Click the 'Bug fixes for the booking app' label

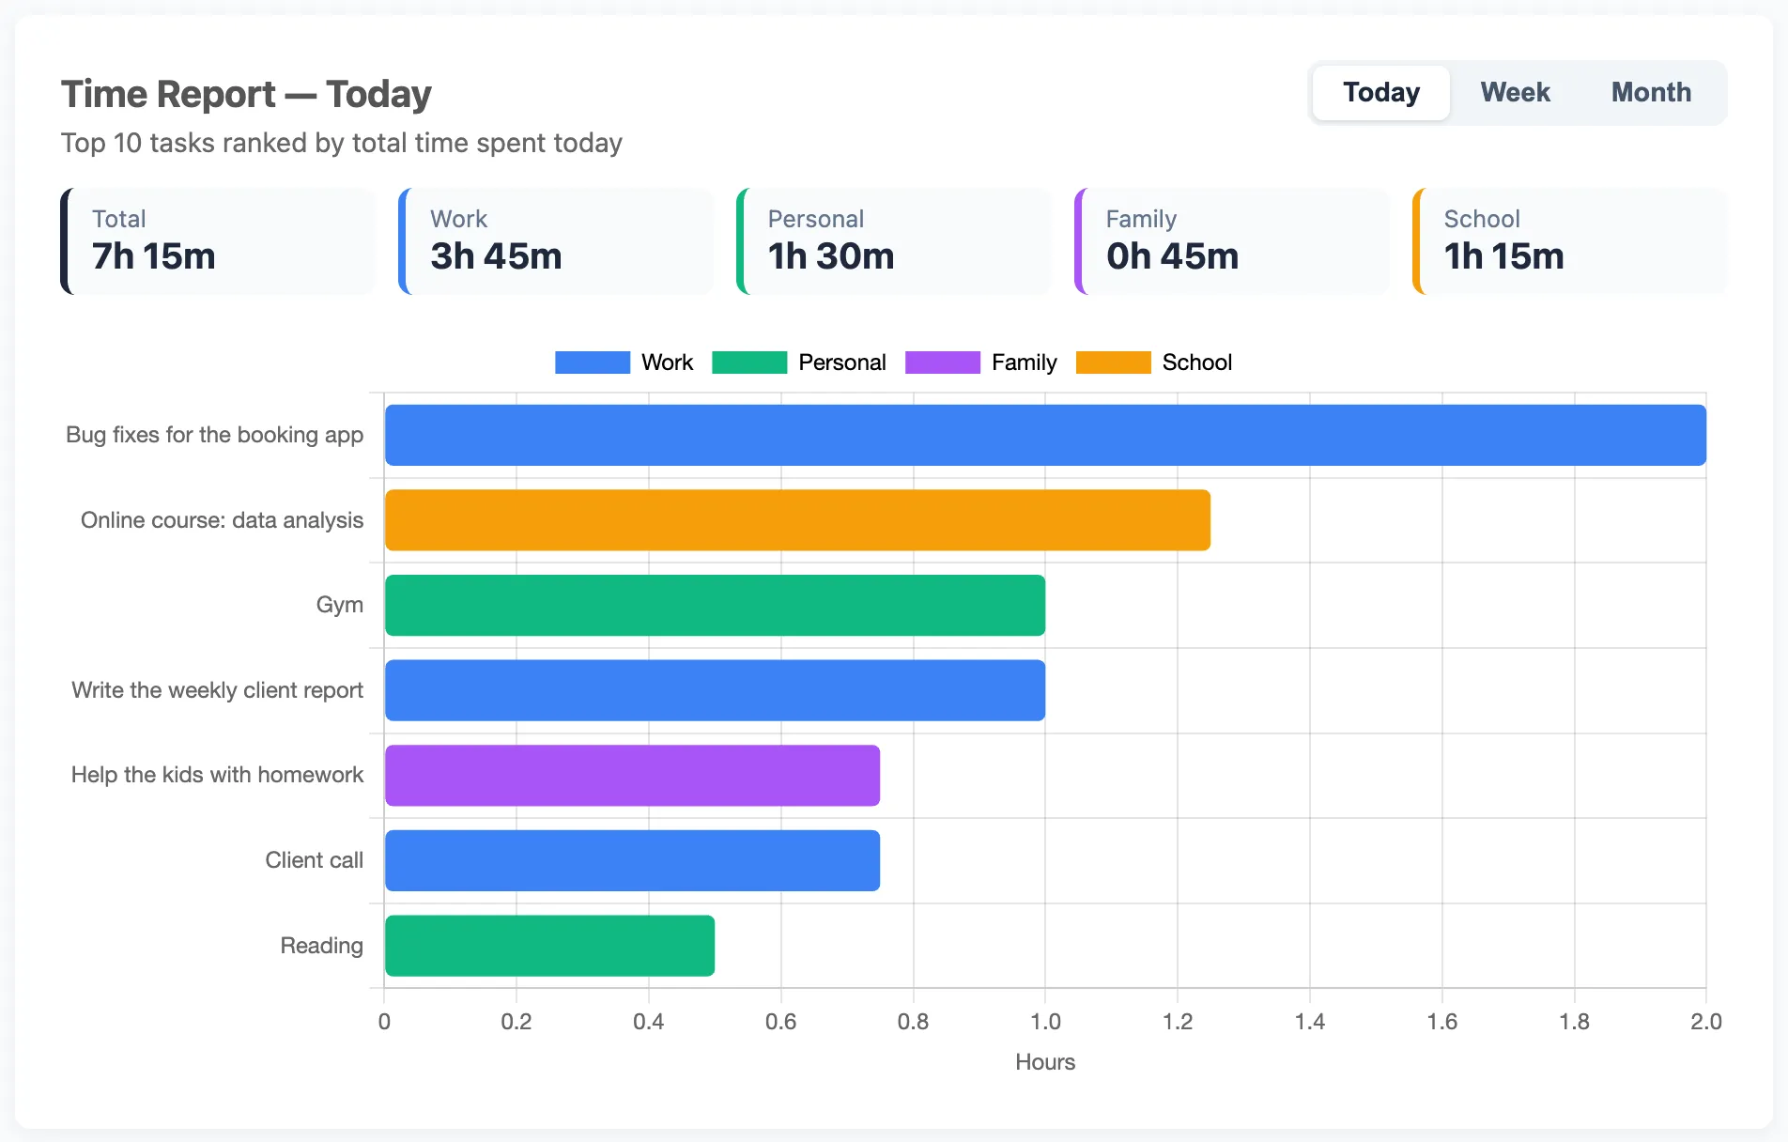[214, 435]
